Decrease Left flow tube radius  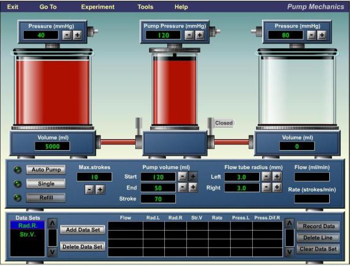pyautogui.click(x=266, y=176)
